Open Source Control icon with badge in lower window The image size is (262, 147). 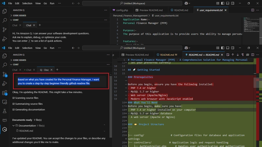[5, 74]
